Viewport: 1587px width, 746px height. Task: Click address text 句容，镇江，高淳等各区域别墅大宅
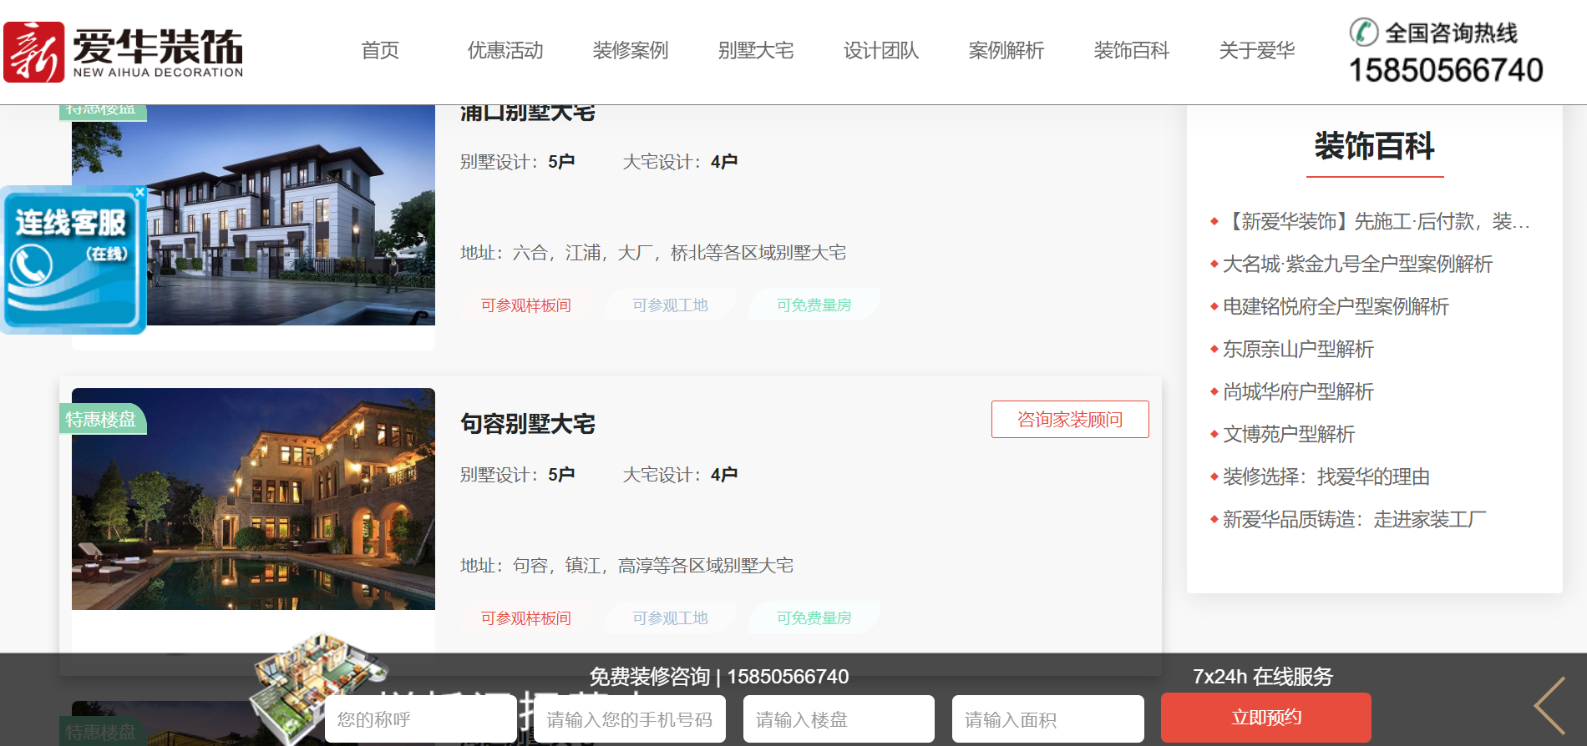tap(653, 566)
